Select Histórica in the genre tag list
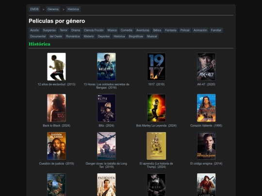The height and width of the screenshot is (196, 262). click(119, 36)
